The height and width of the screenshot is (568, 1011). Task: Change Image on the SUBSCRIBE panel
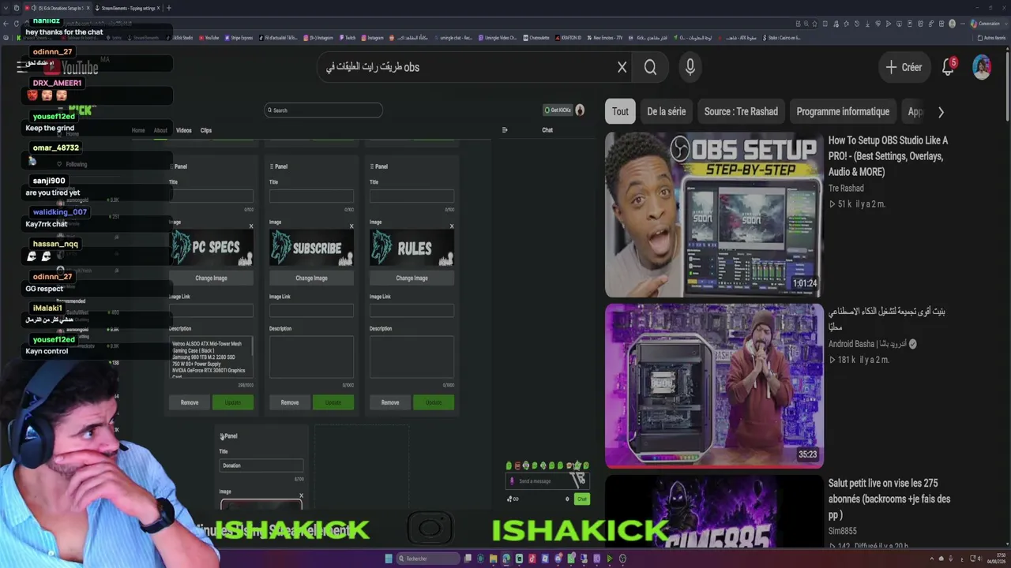311,278
